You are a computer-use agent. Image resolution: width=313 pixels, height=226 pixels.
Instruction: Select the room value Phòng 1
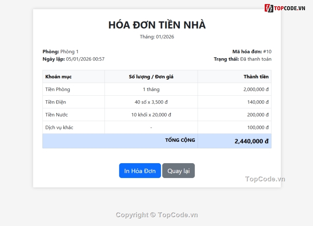point(70,52)
